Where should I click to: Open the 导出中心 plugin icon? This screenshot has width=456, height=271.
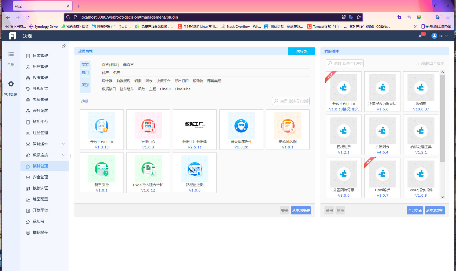click(x=148, y=126)
